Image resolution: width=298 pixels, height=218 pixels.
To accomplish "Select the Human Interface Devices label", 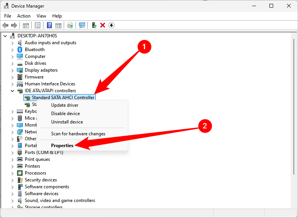I will [50, 84].
